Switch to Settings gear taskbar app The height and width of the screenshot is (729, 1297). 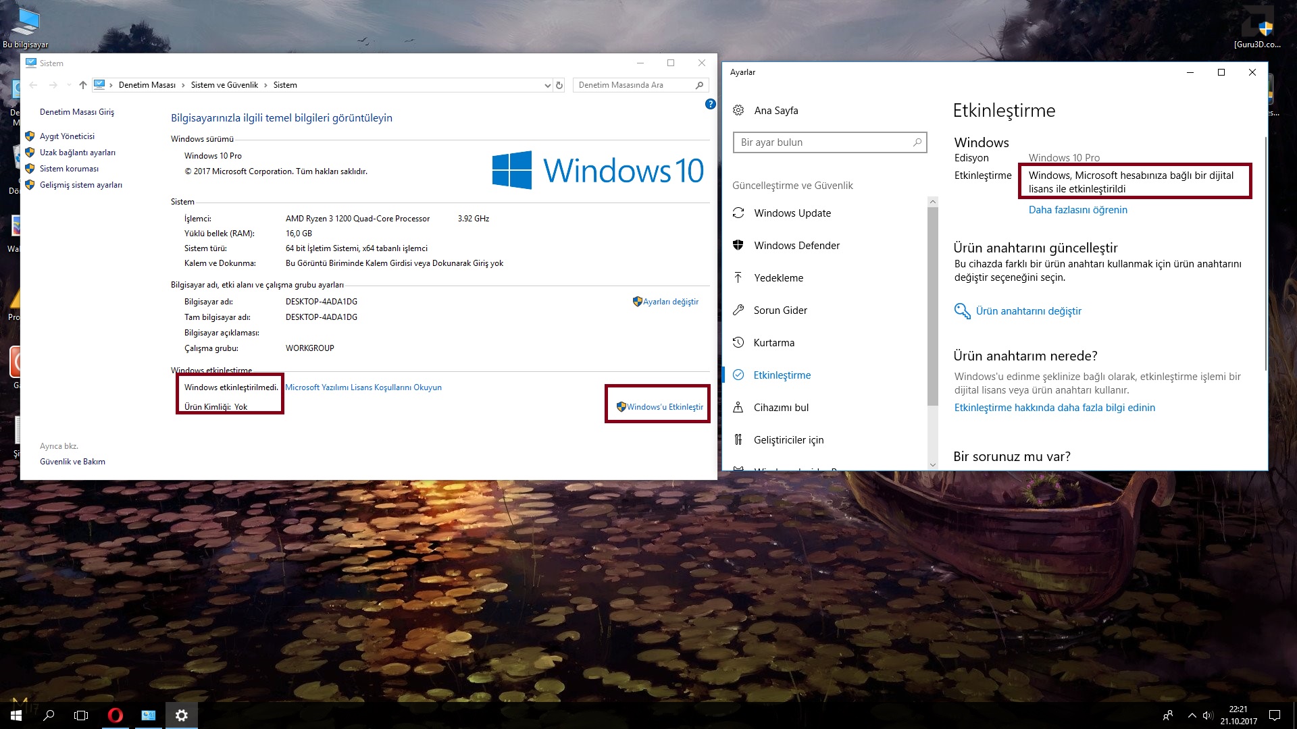click(x=182, y=715)
